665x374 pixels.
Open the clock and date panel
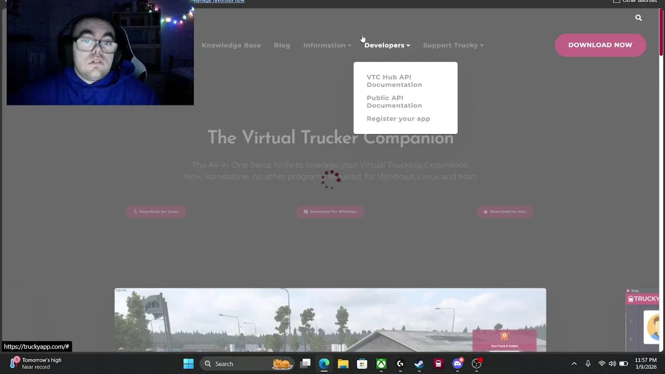[x=646, y=364]
